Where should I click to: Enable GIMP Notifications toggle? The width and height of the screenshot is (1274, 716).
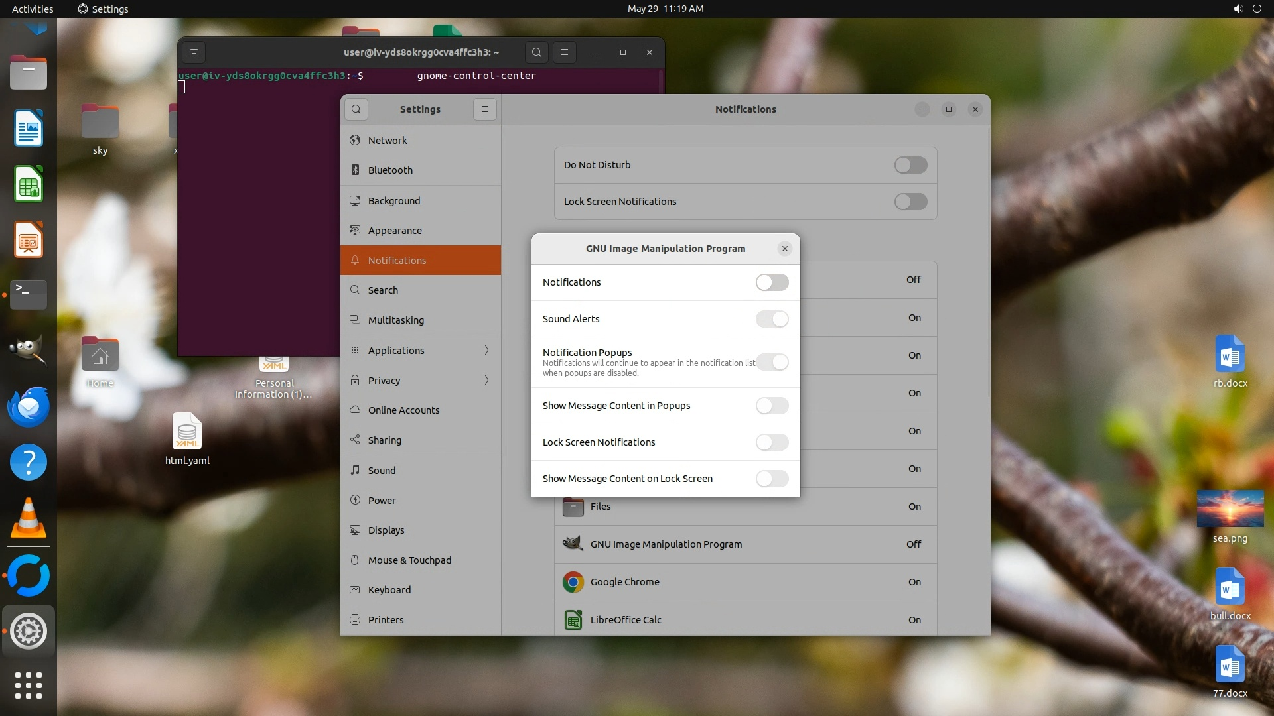(772, 282)
